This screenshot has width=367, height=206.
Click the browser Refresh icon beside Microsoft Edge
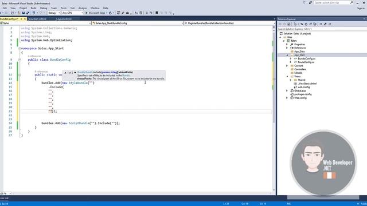(x=110, y=13)
